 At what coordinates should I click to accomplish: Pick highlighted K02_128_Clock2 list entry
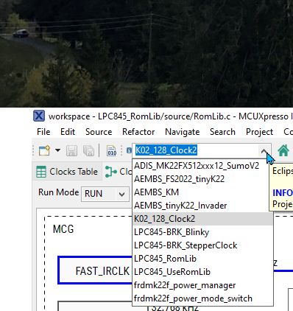(202, 219)
